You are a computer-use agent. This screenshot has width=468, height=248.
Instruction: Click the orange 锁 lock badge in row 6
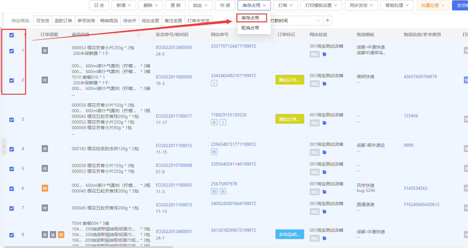tap(45, 188)
